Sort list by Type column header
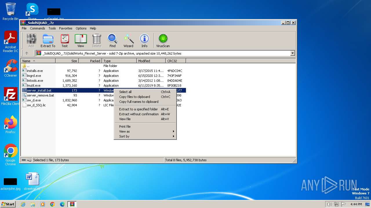Screen dimensions: 371x208 tap(119, 61)
